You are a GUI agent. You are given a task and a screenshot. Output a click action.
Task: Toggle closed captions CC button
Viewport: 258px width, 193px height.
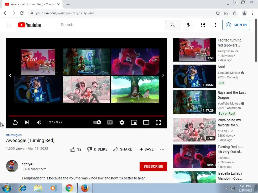[x=110, y=122]
